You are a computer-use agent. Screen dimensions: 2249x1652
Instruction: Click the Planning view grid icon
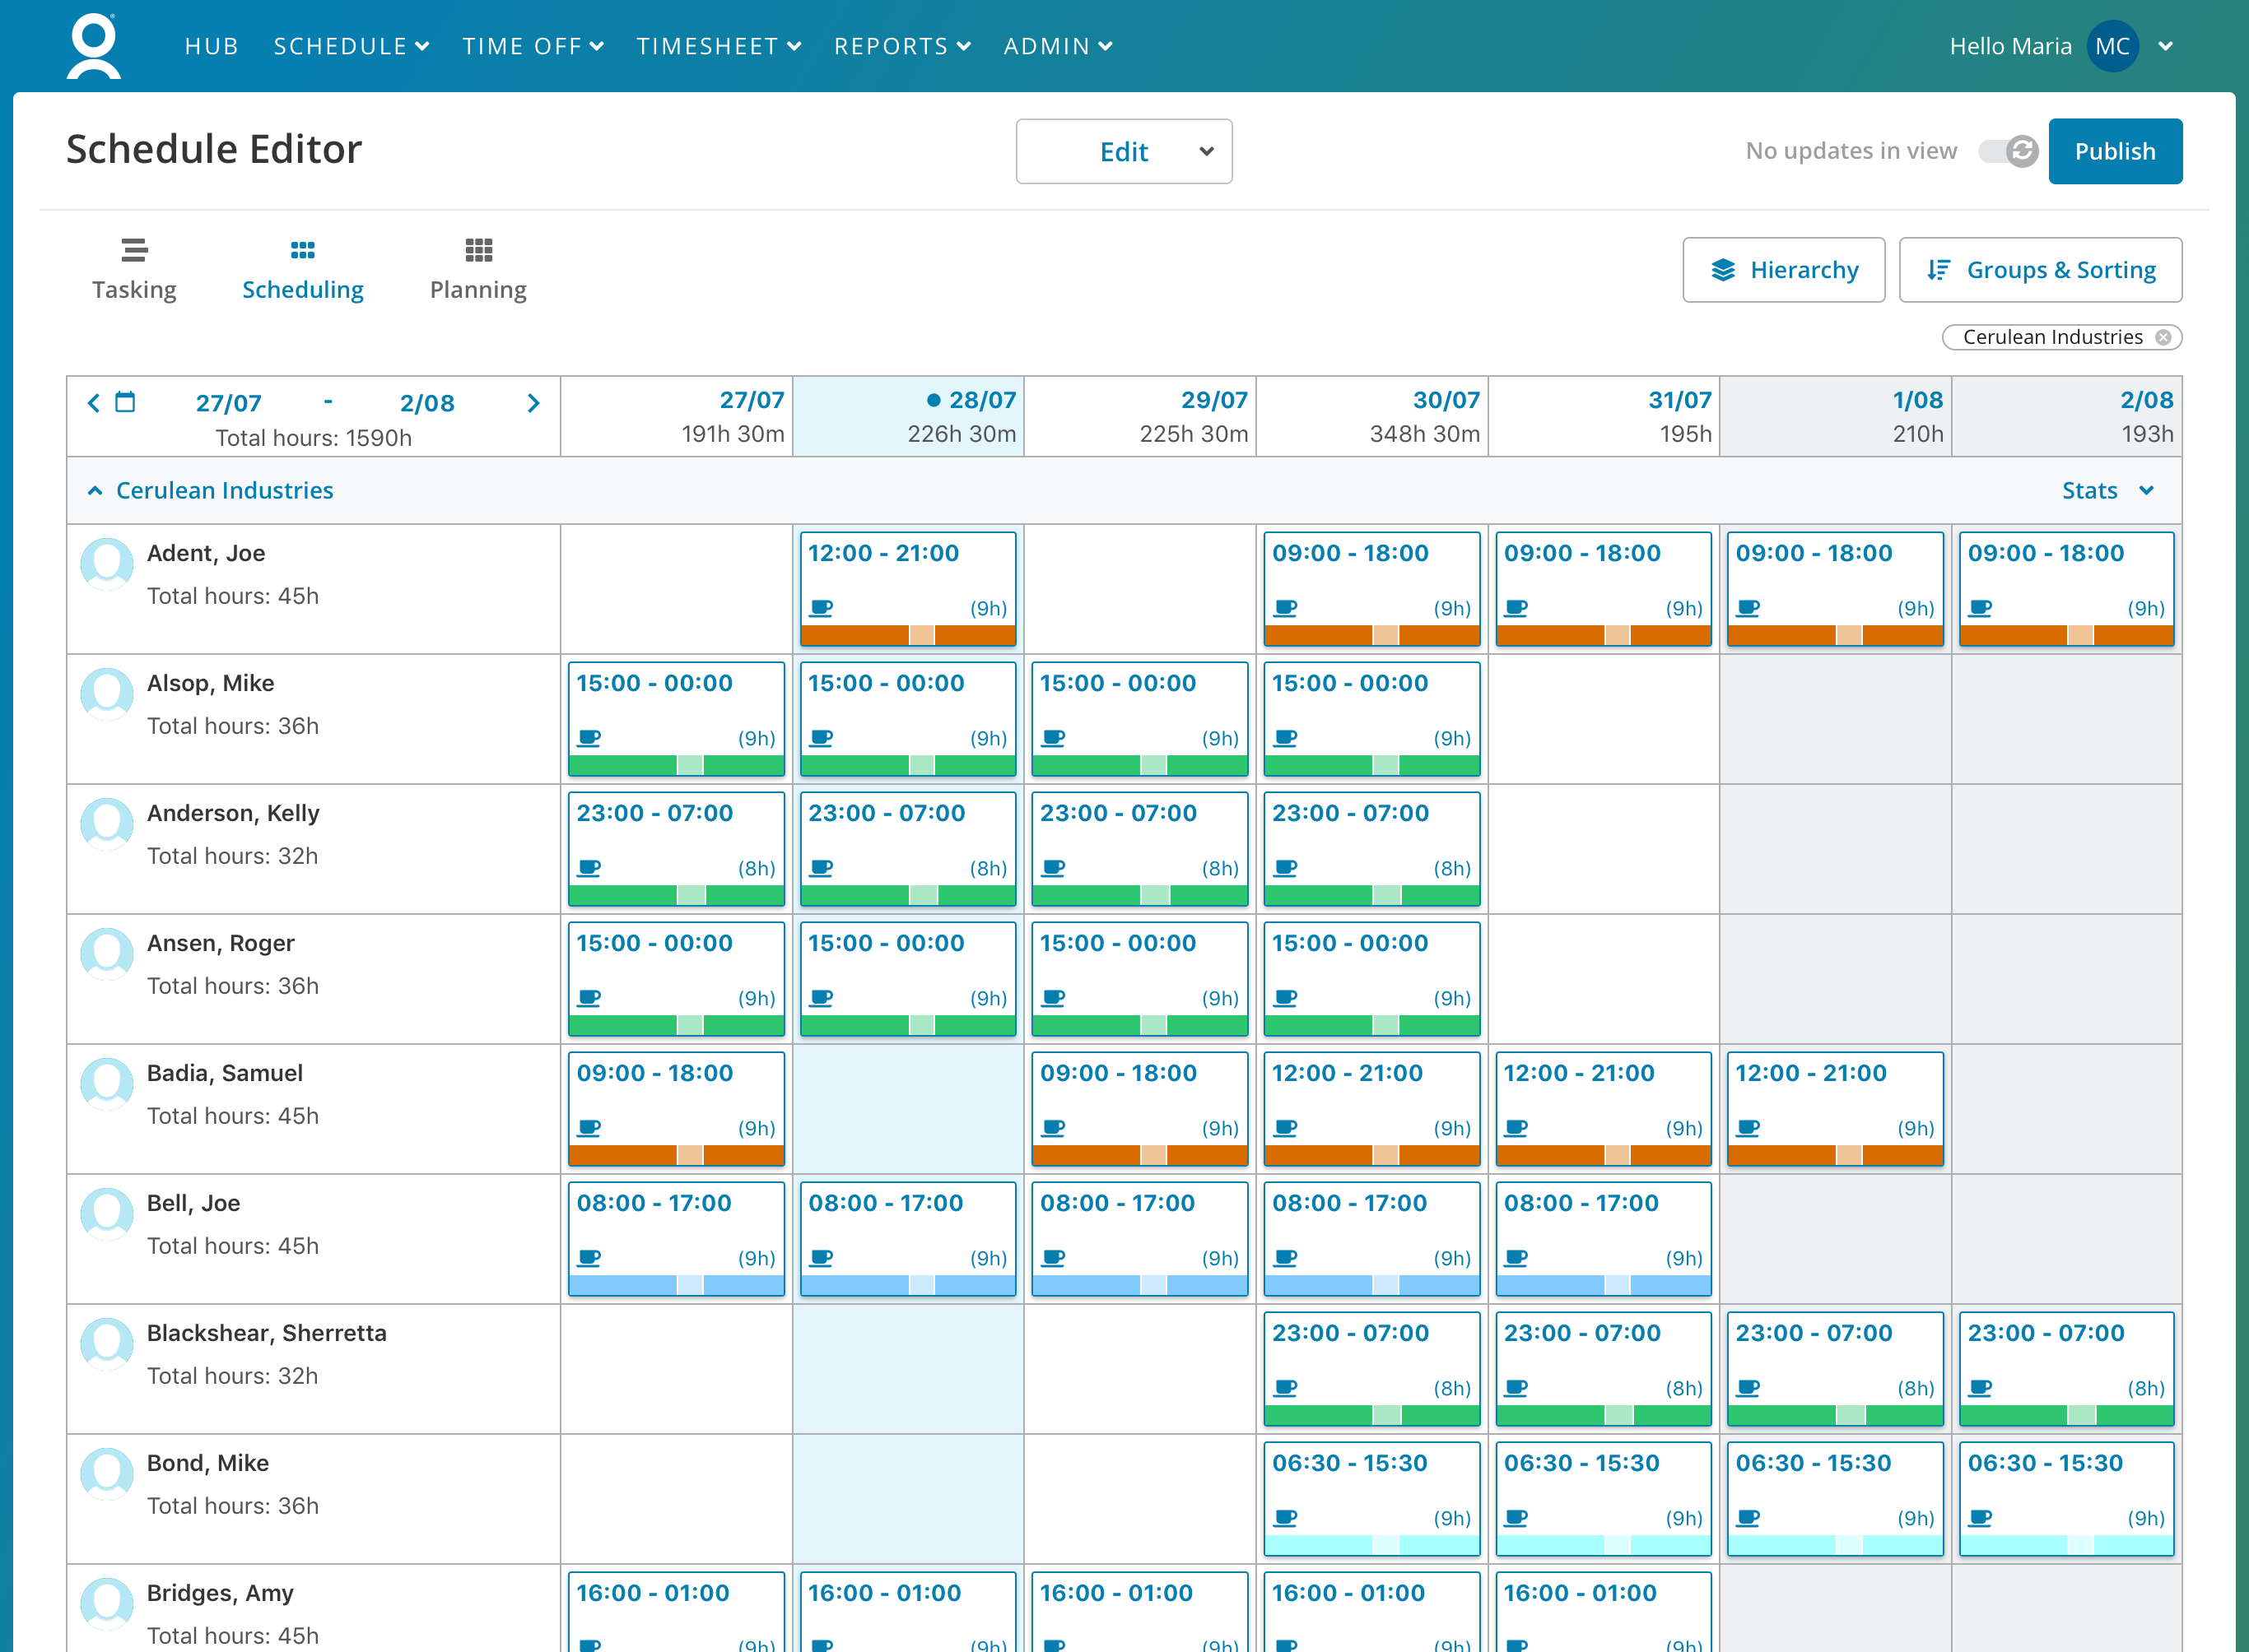point(478,250)
